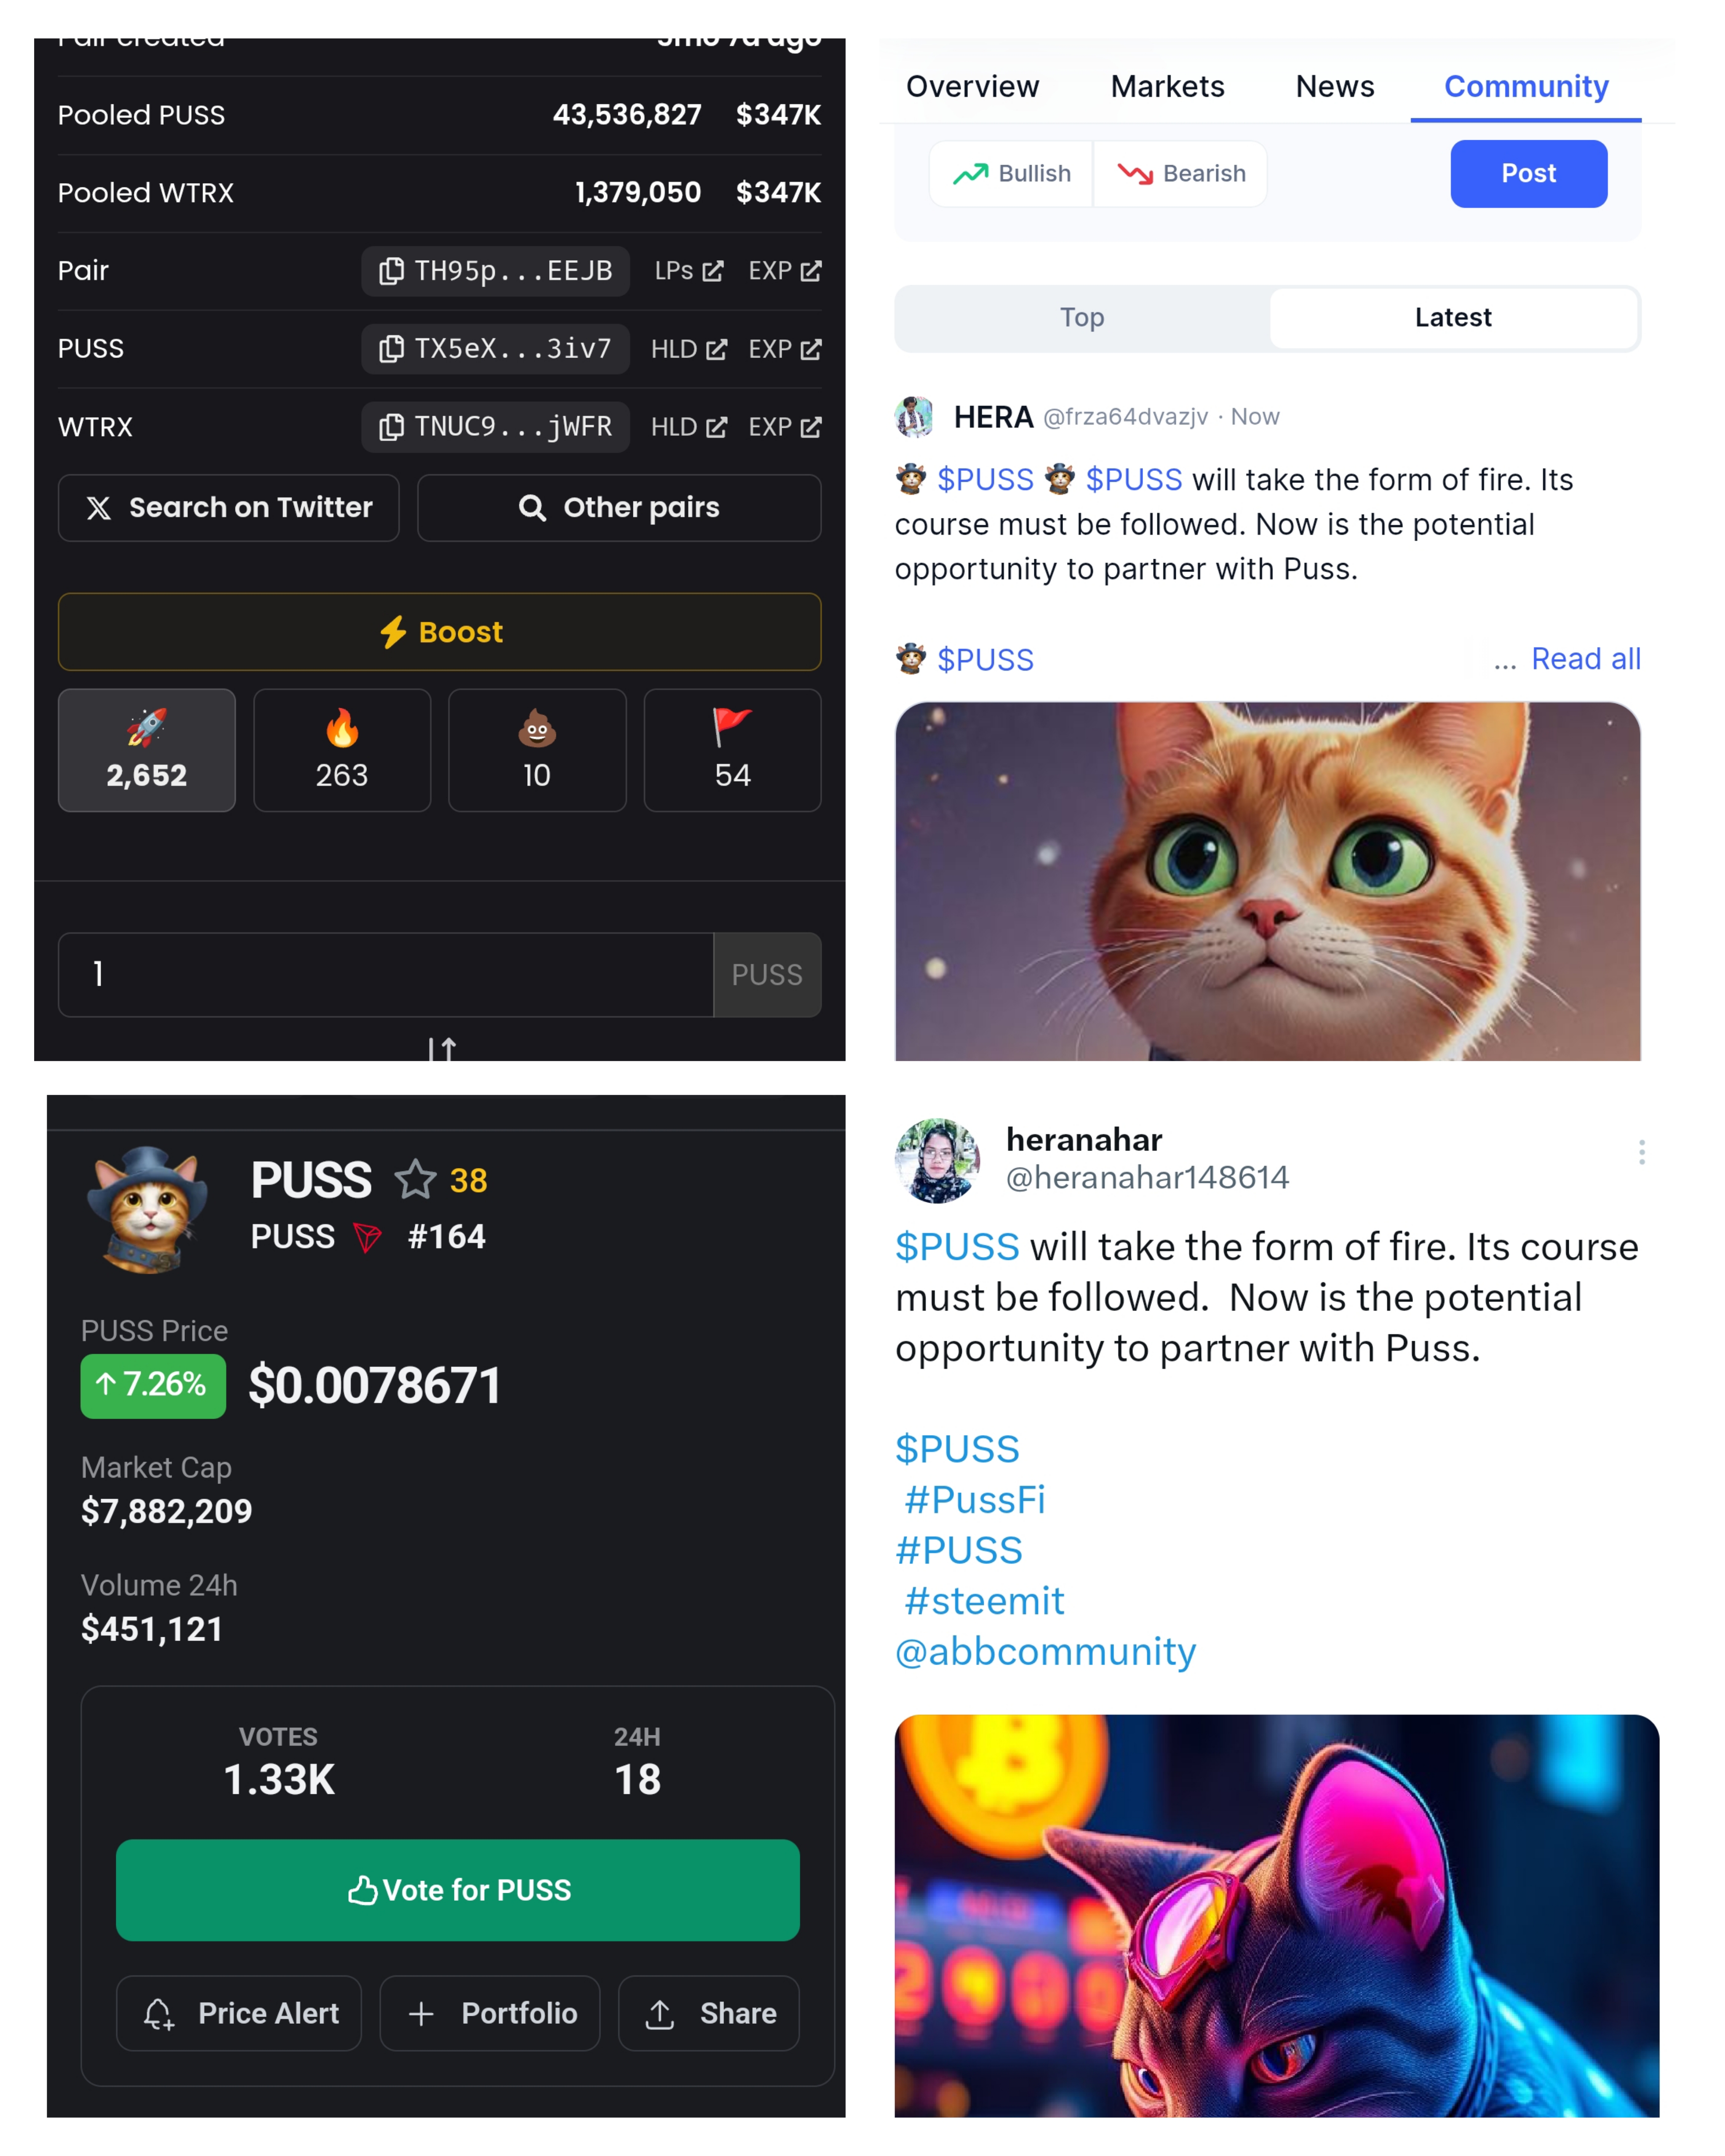
Task: Click the poop reaction showing 10
Action: (537, 750)
